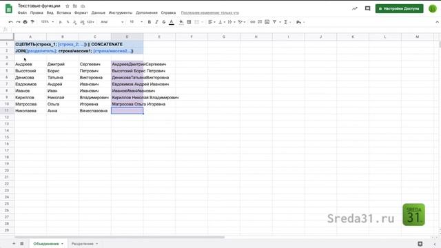441x248 pixels.
Task: Open the Вид menu
Action: pos(50,12)
